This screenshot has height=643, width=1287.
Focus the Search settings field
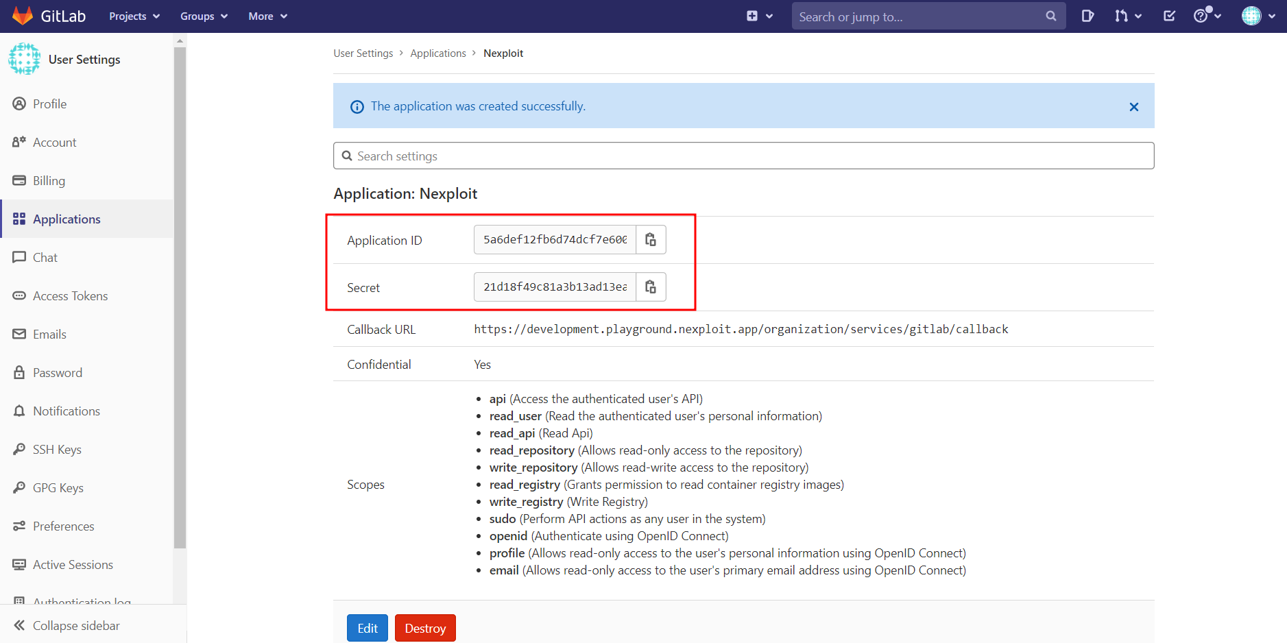(x=743, y=156)
